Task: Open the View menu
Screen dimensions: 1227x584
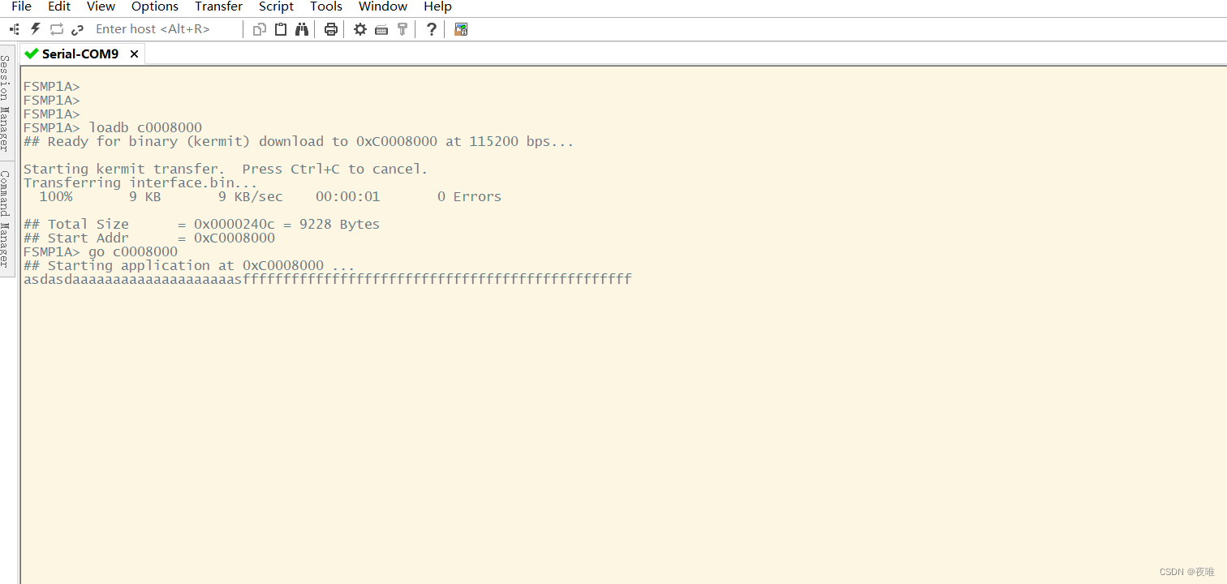Action: (x=101, y=6)
